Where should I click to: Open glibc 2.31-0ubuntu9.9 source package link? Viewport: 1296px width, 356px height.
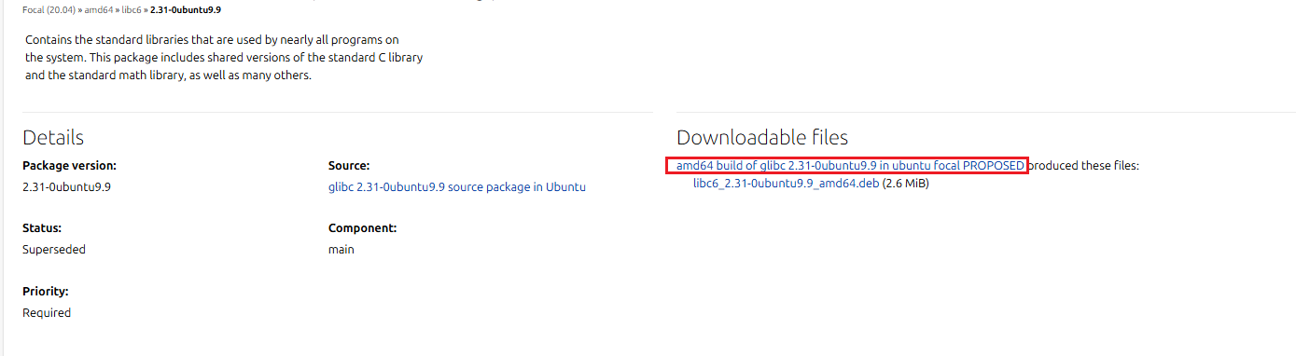click(x=457, y=186)
